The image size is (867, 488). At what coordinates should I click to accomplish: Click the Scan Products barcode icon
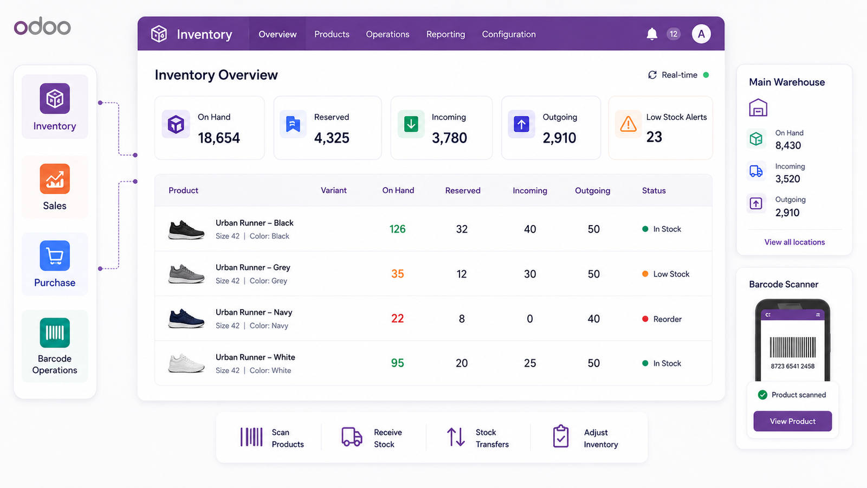pyautogui.click(x=251, y=437)
